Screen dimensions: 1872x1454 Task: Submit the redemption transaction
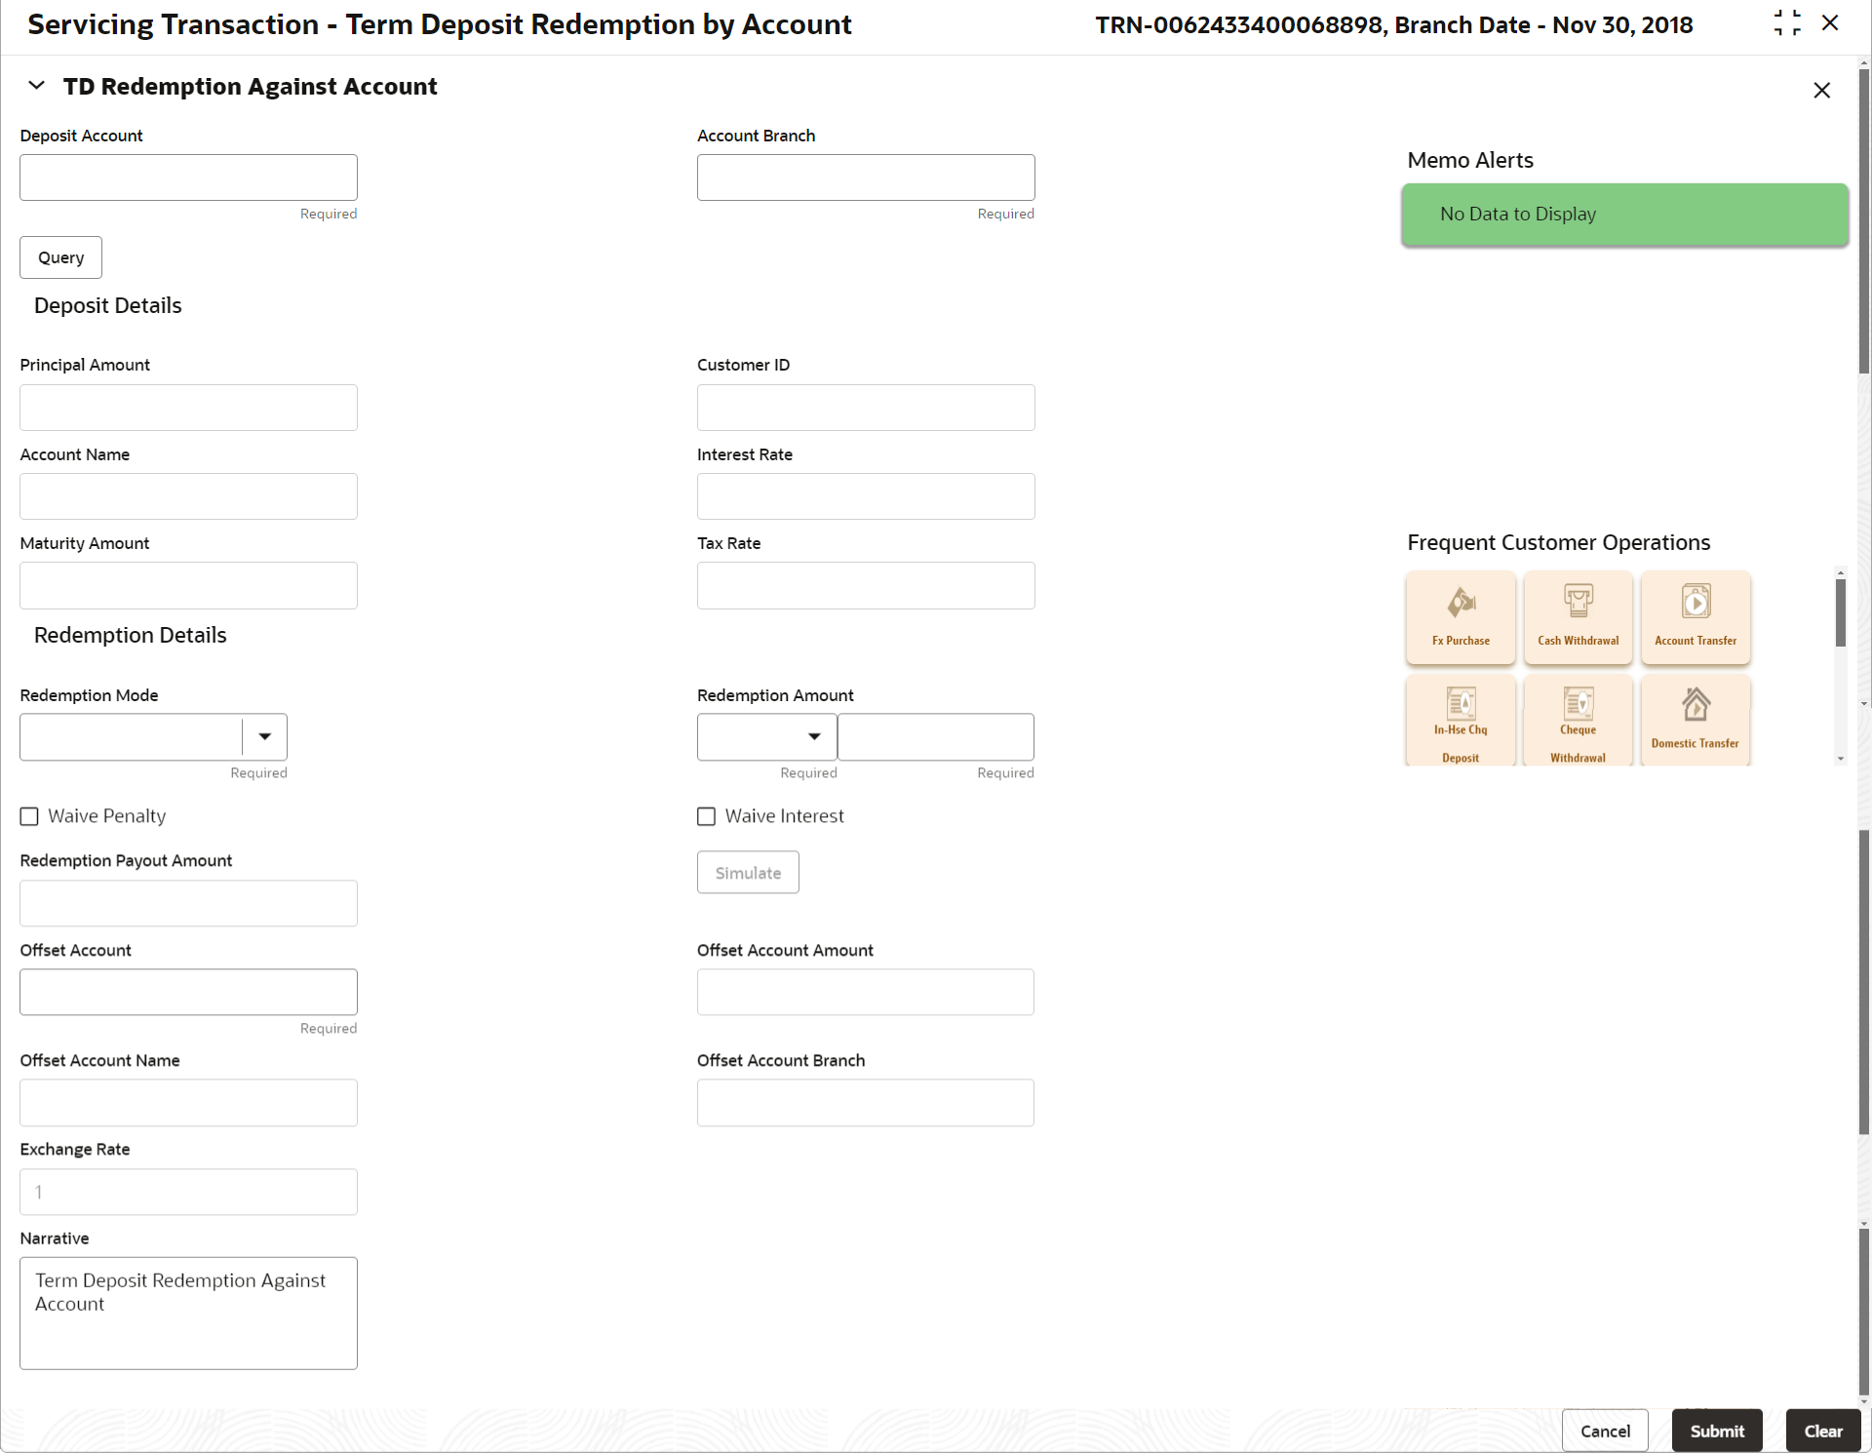[x=1716, y=1431]
